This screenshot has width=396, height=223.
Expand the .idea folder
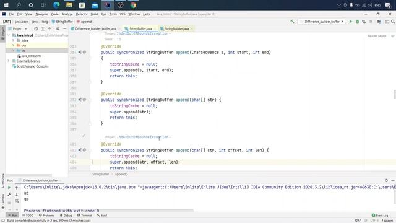(13, 40)
